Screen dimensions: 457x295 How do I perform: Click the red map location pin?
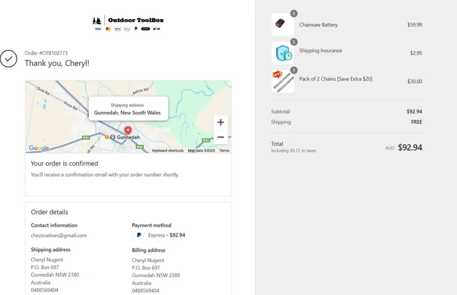128,130
